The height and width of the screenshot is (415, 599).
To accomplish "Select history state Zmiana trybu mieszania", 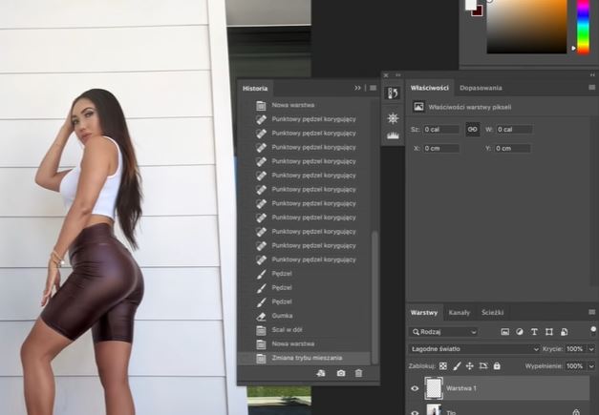I will click(304, 358).
